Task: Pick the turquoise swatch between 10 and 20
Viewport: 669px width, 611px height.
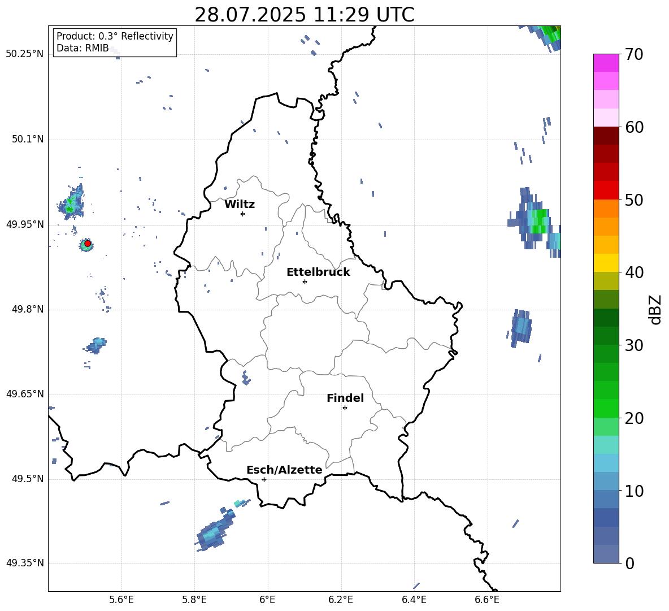Action: pyautogui.click(x=606, y=445)
